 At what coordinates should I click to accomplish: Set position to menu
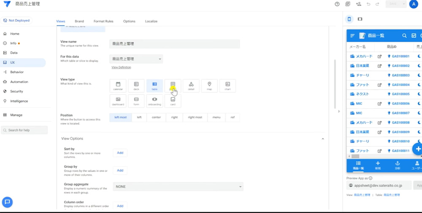pyautogui.click(x=216, y=118)
